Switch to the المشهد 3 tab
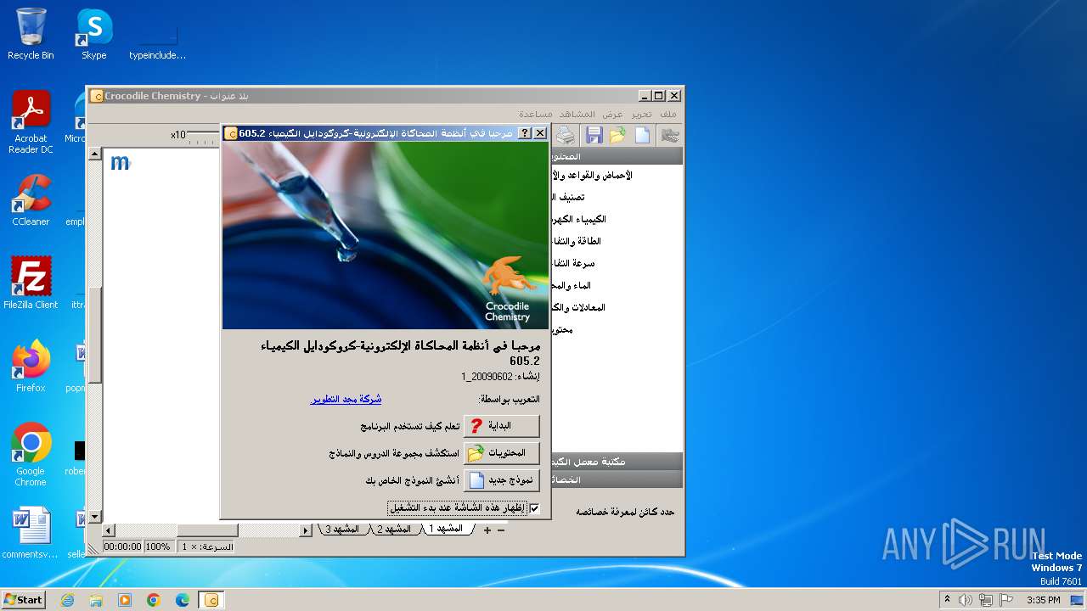The width and height of the screenshot is (1087, 611). point(342,530)
